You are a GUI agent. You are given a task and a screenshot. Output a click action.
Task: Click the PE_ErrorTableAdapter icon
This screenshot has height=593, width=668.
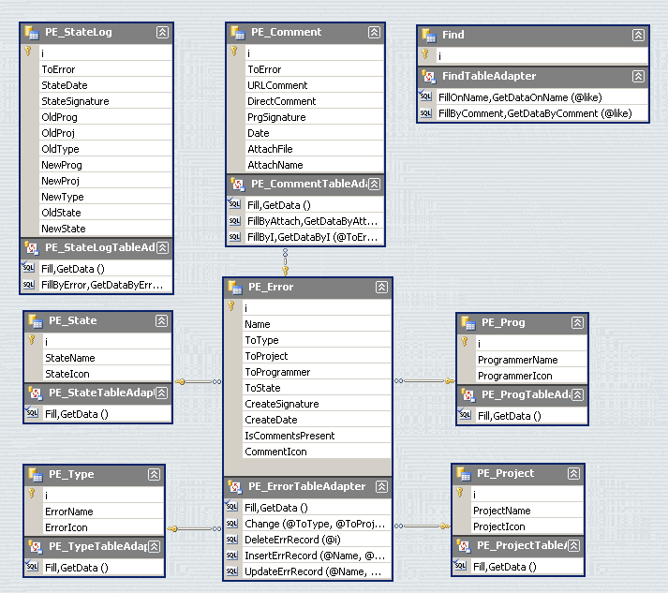pos(235,486)
